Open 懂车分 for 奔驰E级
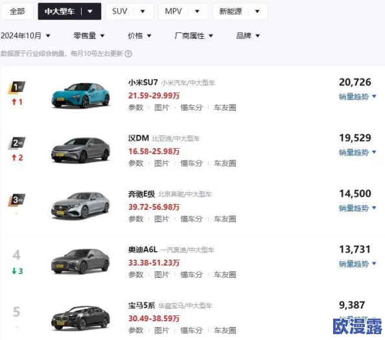 point(191,219)
